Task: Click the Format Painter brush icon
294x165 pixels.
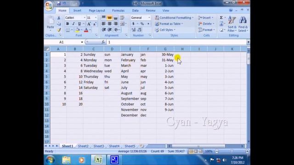Action: [59, 30]
